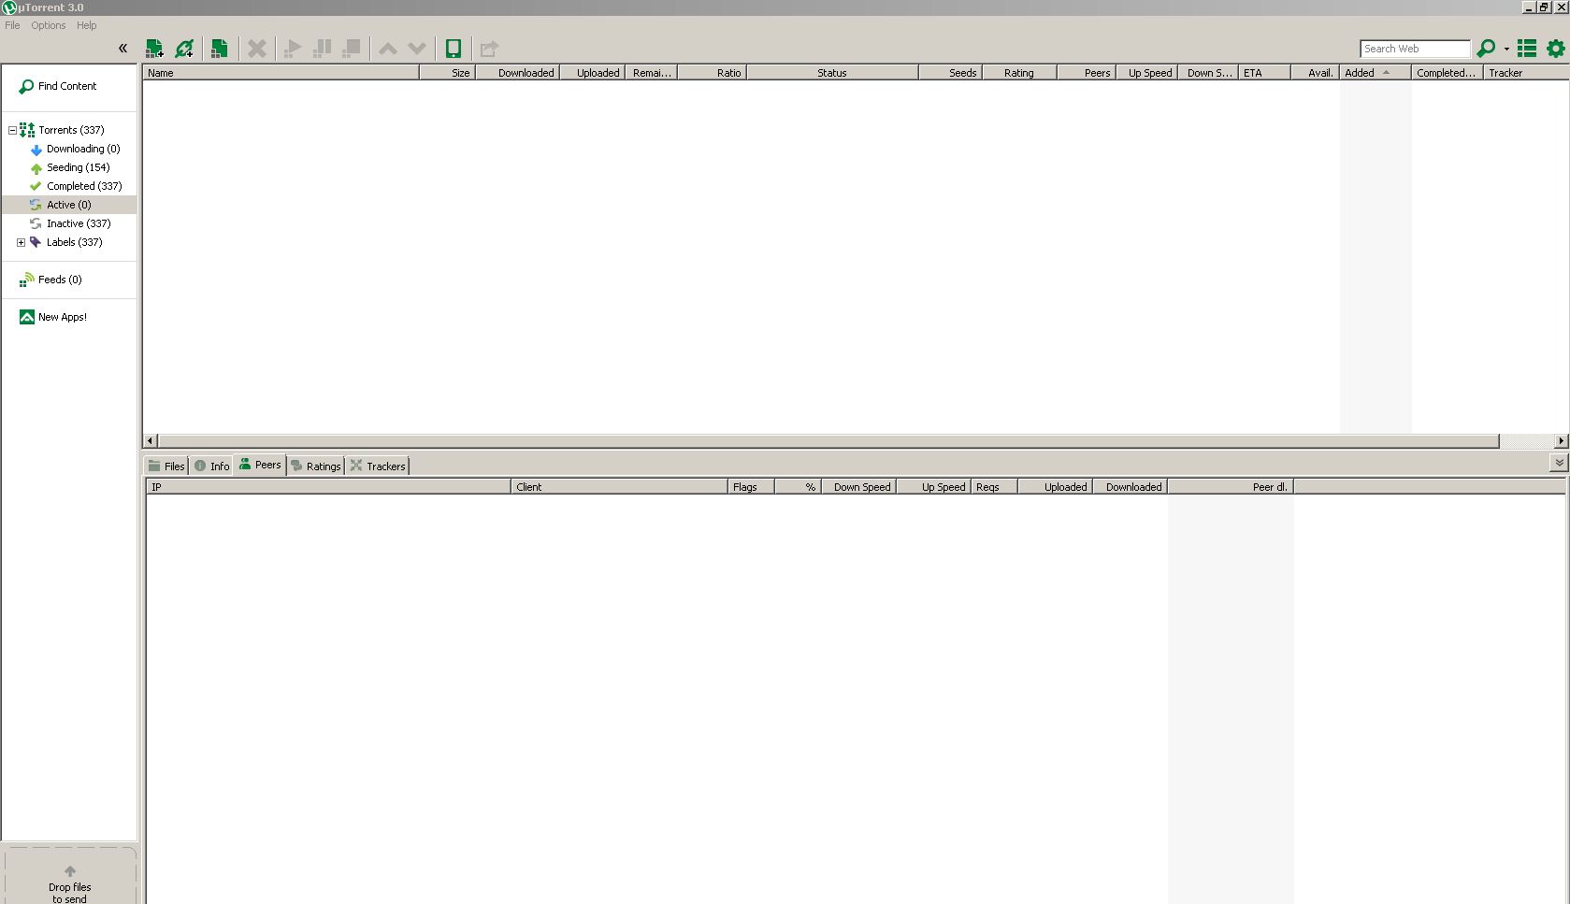Pause the selected torrent
Image resolution: width=1570 pixels, height=904 pixels.
point(323,48)
